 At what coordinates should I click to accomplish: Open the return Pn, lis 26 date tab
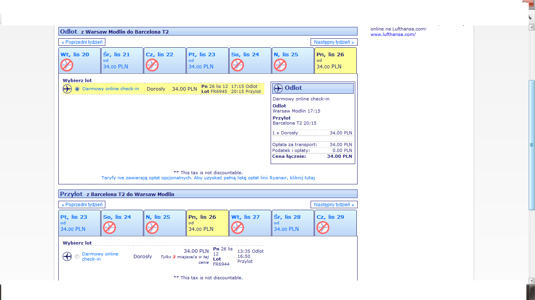[x=208, y=223]
